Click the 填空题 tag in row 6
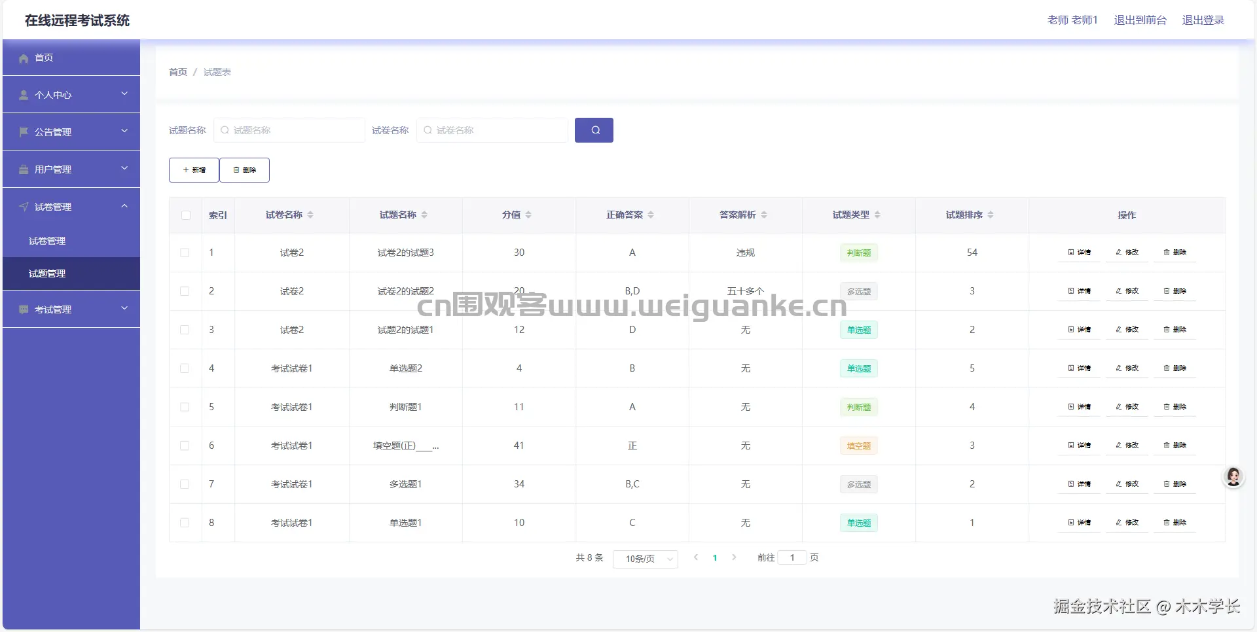Screen dimensions: 1257x632 [x=859, y=446]
